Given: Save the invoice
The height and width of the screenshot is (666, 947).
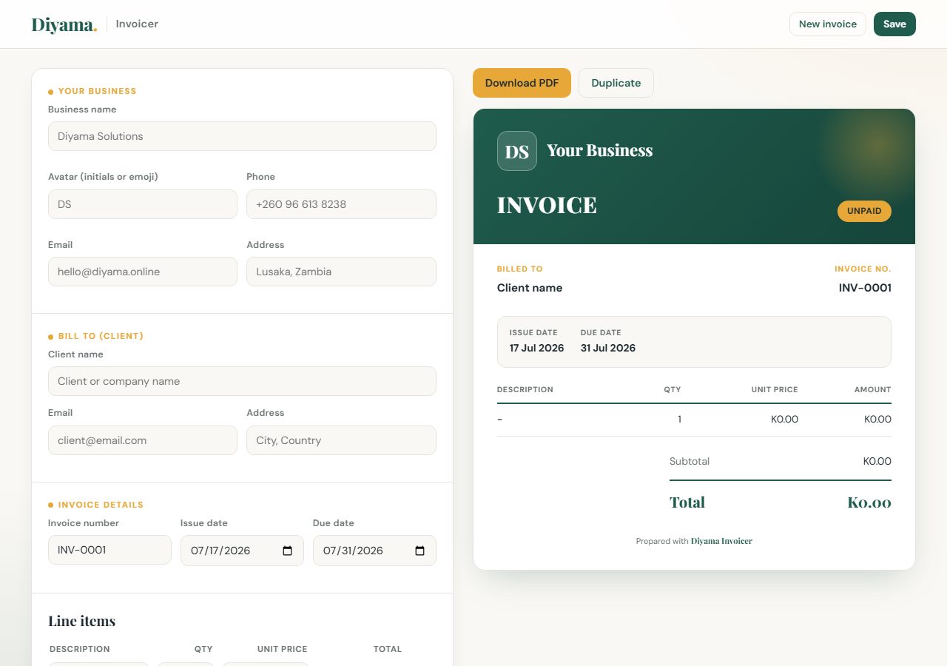Looking at the screenshot, I should pos(894,24).
